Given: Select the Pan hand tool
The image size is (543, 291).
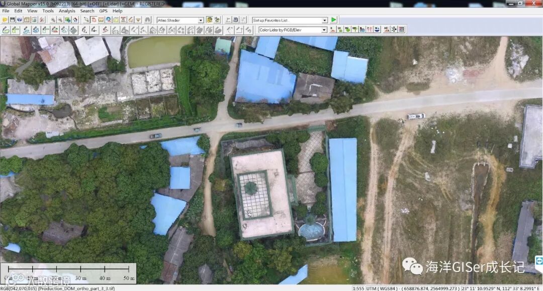Looking at the screenshot, I should click(94, 20).
